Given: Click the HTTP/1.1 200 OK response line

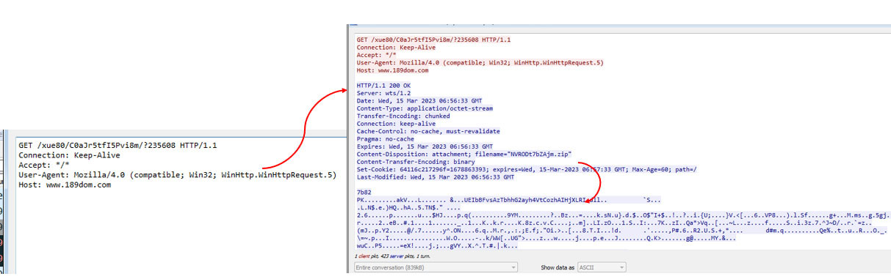Looking at the screenshot, I should (x=383, y=86).
